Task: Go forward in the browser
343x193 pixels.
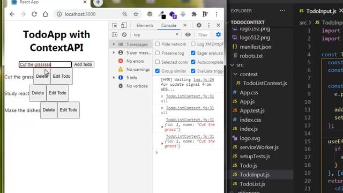Action: coord(23,14)
